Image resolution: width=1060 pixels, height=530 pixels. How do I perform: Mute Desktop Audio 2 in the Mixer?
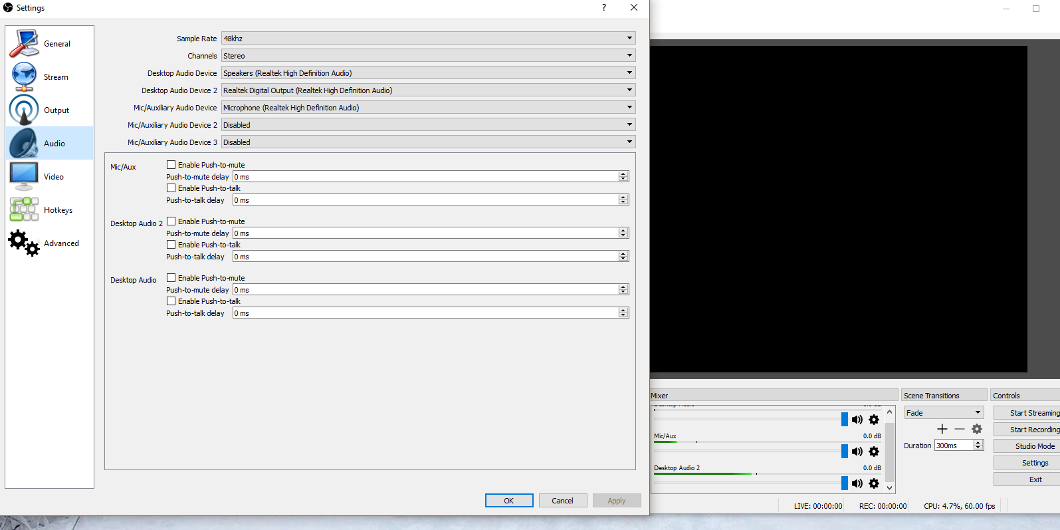pos(857,483)
